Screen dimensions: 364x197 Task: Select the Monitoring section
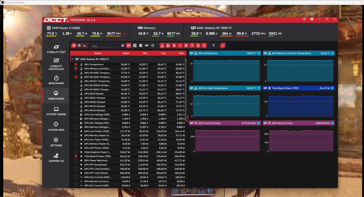click(56, 96)
